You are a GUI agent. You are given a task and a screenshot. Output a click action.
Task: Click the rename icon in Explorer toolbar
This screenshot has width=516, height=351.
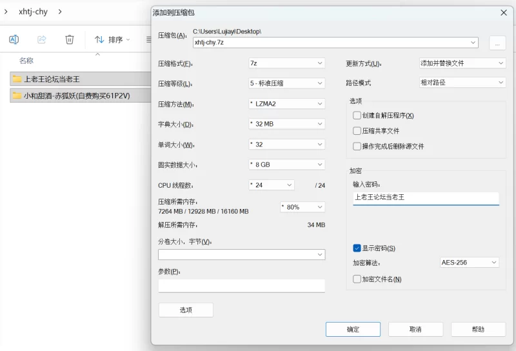(14, 39)
